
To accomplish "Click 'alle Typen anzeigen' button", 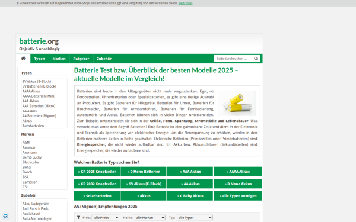I will coord(238,196).
